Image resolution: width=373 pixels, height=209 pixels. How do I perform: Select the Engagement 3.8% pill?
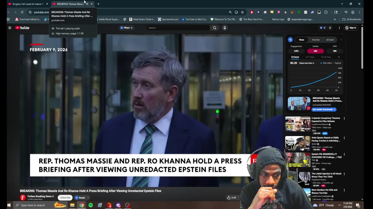tap(296, 51)
